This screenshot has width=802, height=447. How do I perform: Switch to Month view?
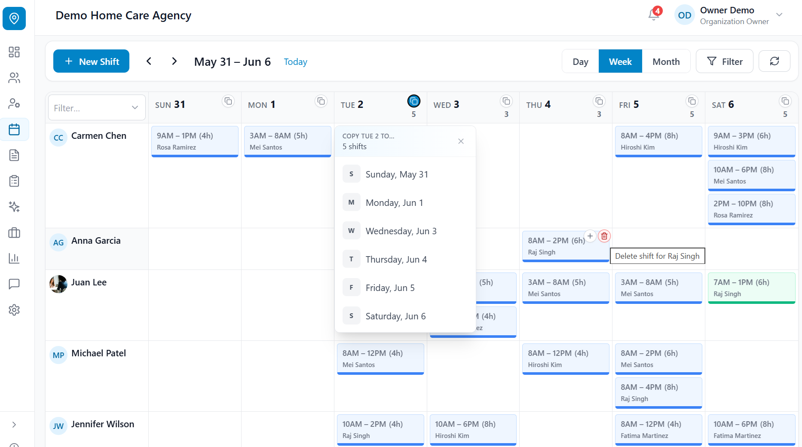pos(666,61)
